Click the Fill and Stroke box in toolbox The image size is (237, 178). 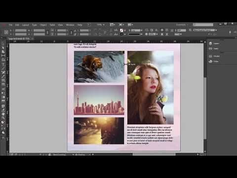[3, 123]
